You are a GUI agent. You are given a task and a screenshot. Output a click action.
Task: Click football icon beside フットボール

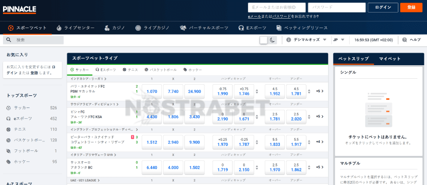point(9,151)
